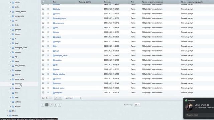The width and height of the screenshot is (214, 120).
Task: Click the contact avatar in WhatsApp notification
Action: coord(189,107)
